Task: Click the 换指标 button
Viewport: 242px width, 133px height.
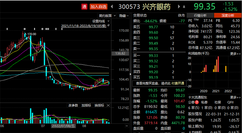Action: tap(99, 106)
